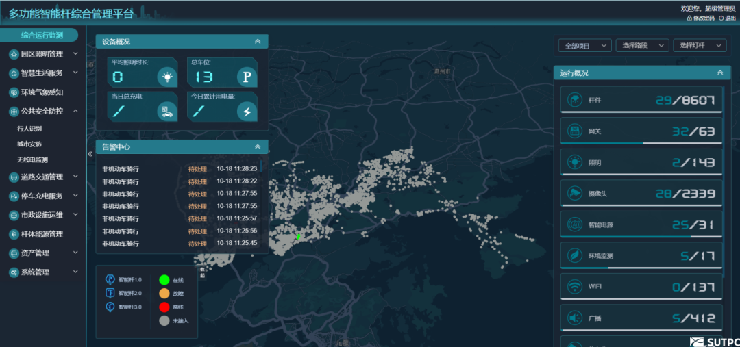Open 行人识别 submenu item
The width and height of the screenshot is (740, 347).
pyautogui.click(x=29, y=129)
